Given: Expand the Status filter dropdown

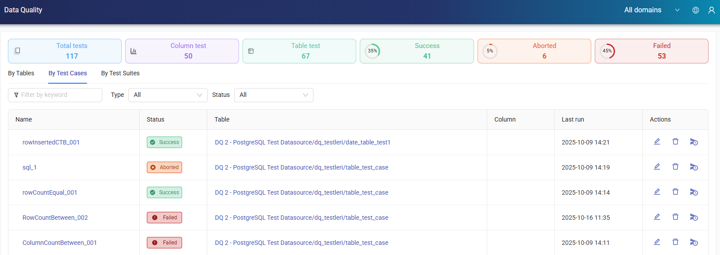Looking at the screenshot, I should tap(273, 95).
